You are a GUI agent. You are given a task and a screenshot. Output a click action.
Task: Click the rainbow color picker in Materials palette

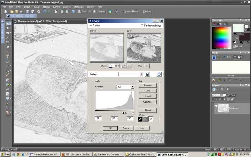pos(222,38)
